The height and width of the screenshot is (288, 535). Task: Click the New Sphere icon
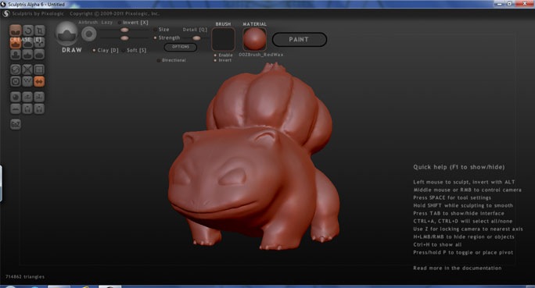pyautogui.click(x=16, y=97)
